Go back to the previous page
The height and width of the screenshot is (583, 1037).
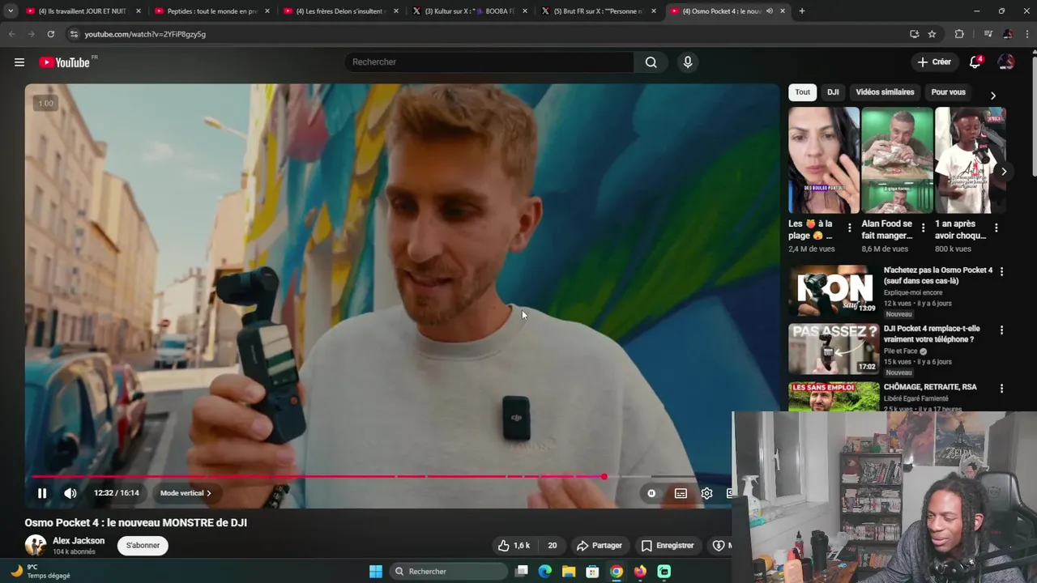tap(11, 34)
